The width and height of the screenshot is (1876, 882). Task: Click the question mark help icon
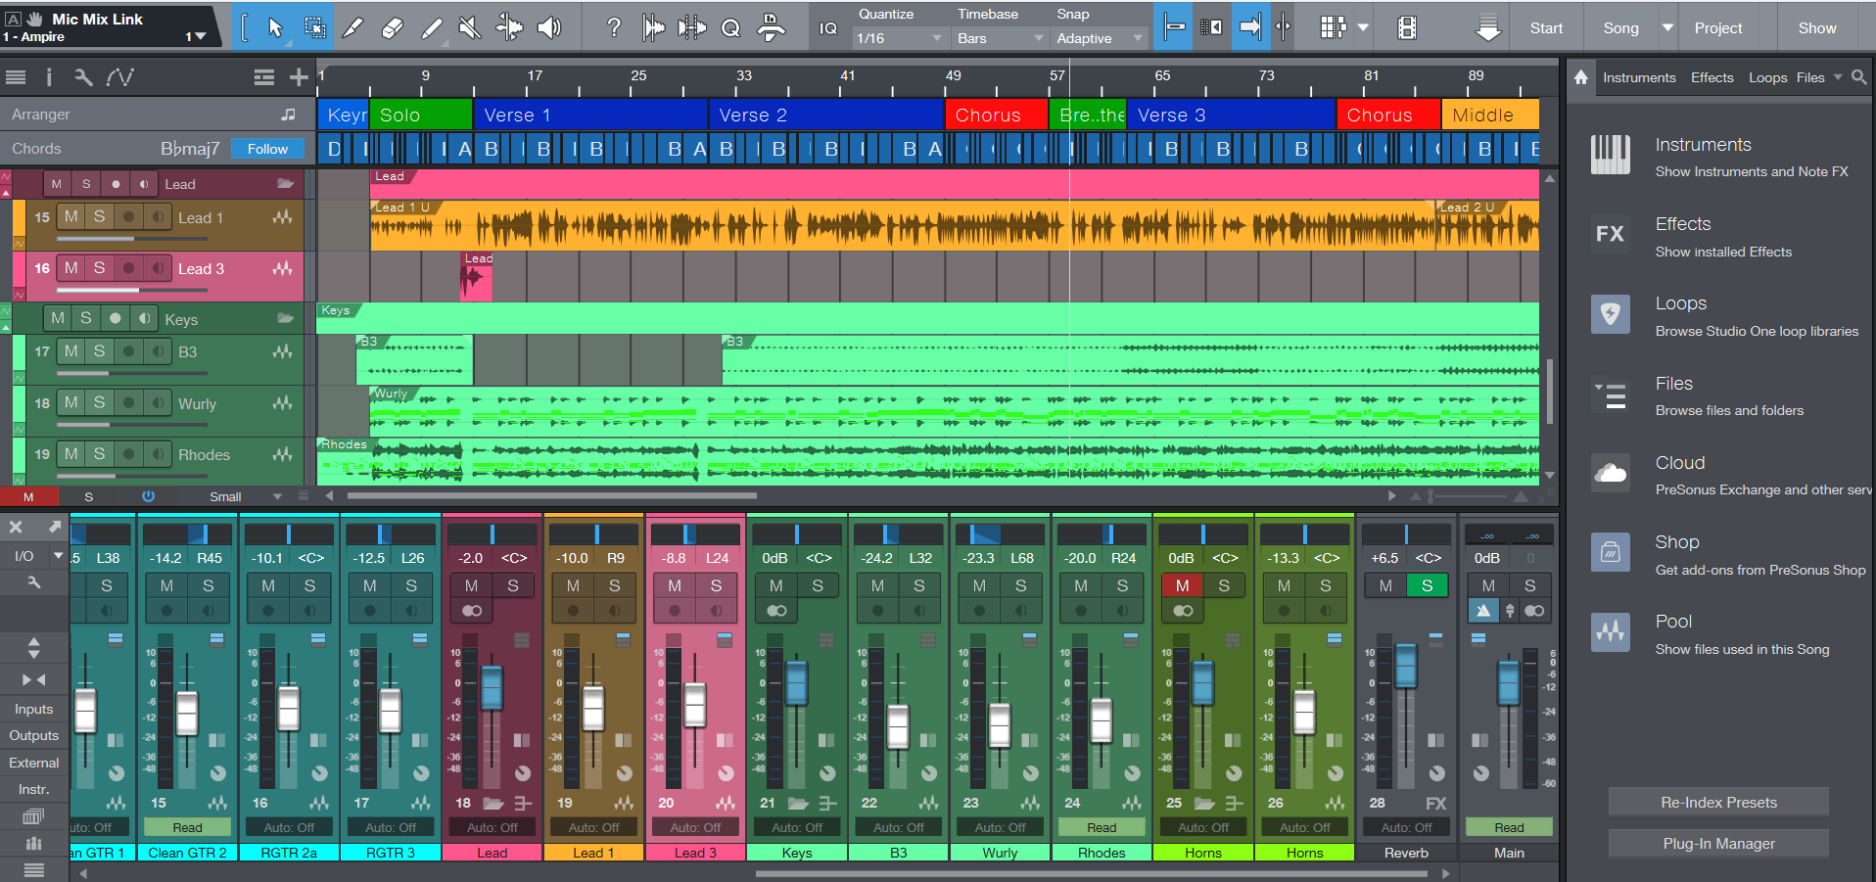613,27
